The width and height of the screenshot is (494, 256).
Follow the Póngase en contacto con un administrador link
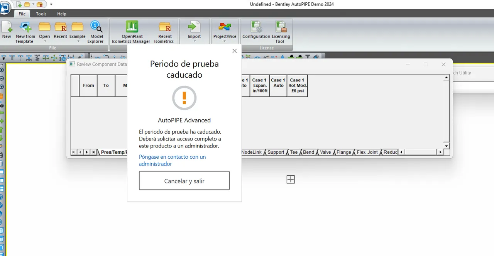click(x=172, y=160)
